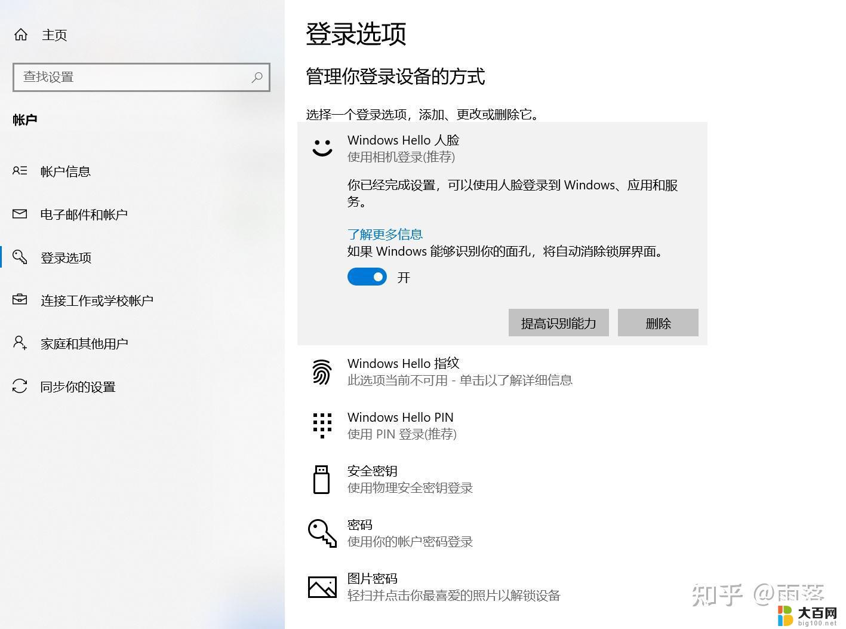Click the 使用物理安全密钥登录 text

point(410,488)
